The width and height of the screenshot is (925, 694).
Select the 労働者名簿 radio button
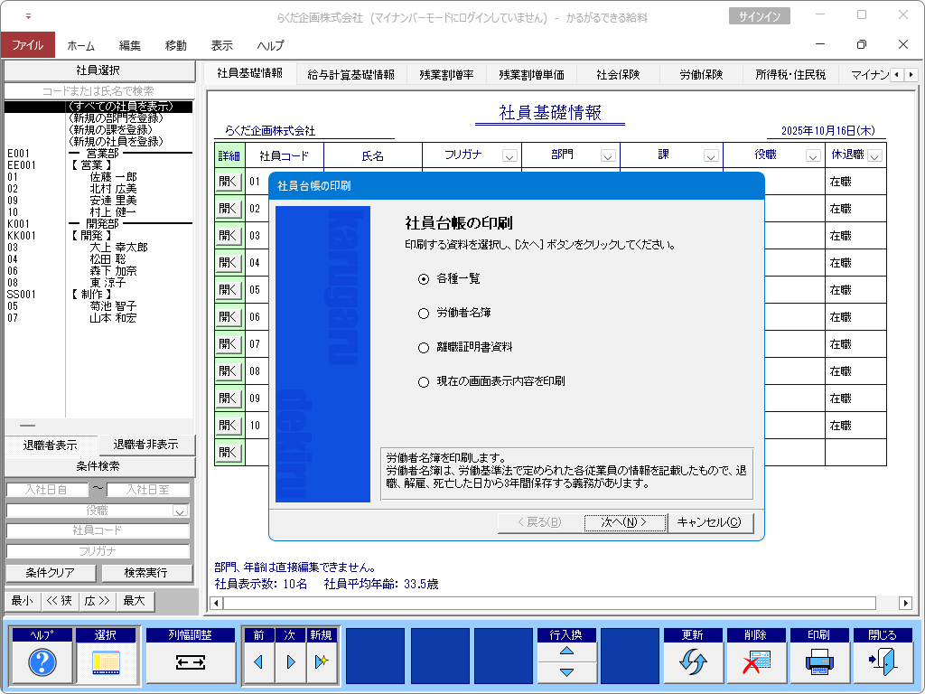424,314
